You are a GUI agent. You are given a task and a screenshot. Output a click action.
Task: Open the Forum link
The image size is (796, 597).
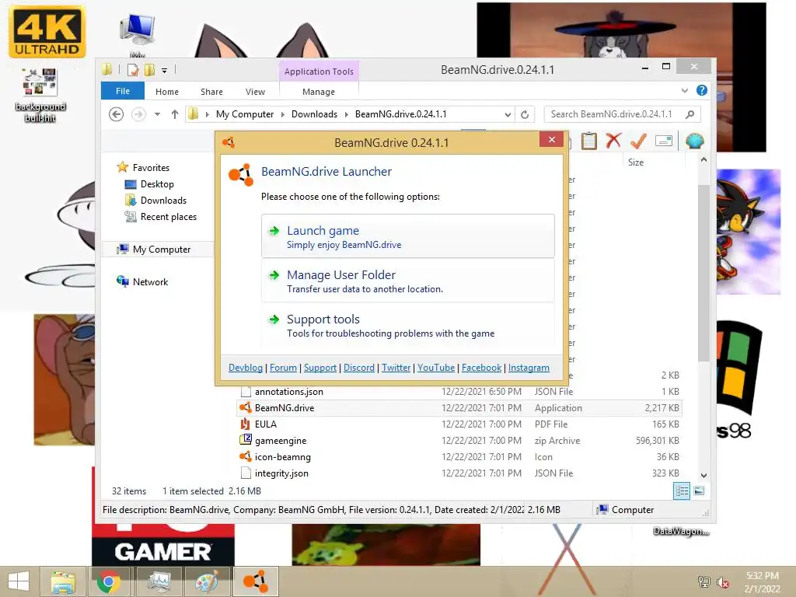(x=283, y=368)
